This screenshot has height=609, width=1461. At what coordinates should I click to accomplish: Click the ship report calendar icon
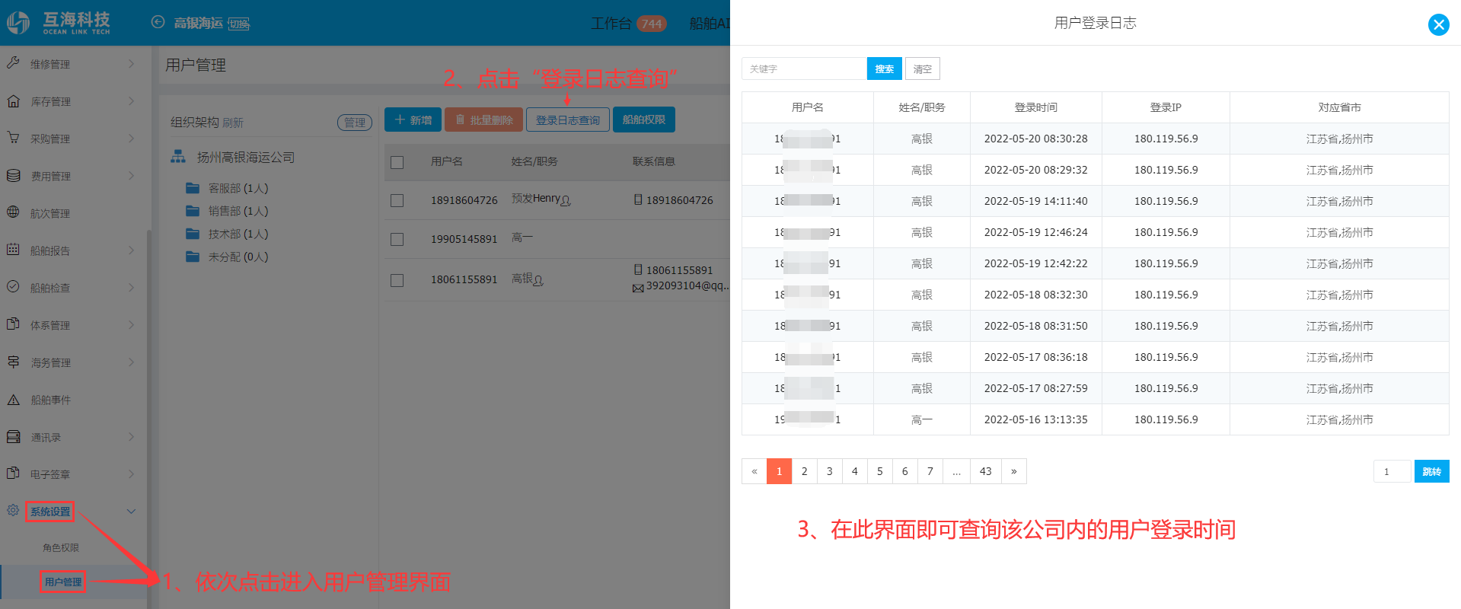coord(13,250)
